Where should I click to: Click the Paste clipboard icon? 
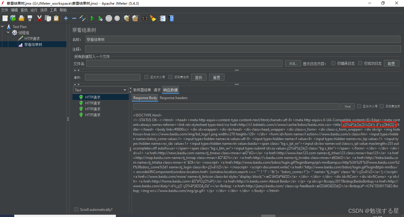coord(56,18)
